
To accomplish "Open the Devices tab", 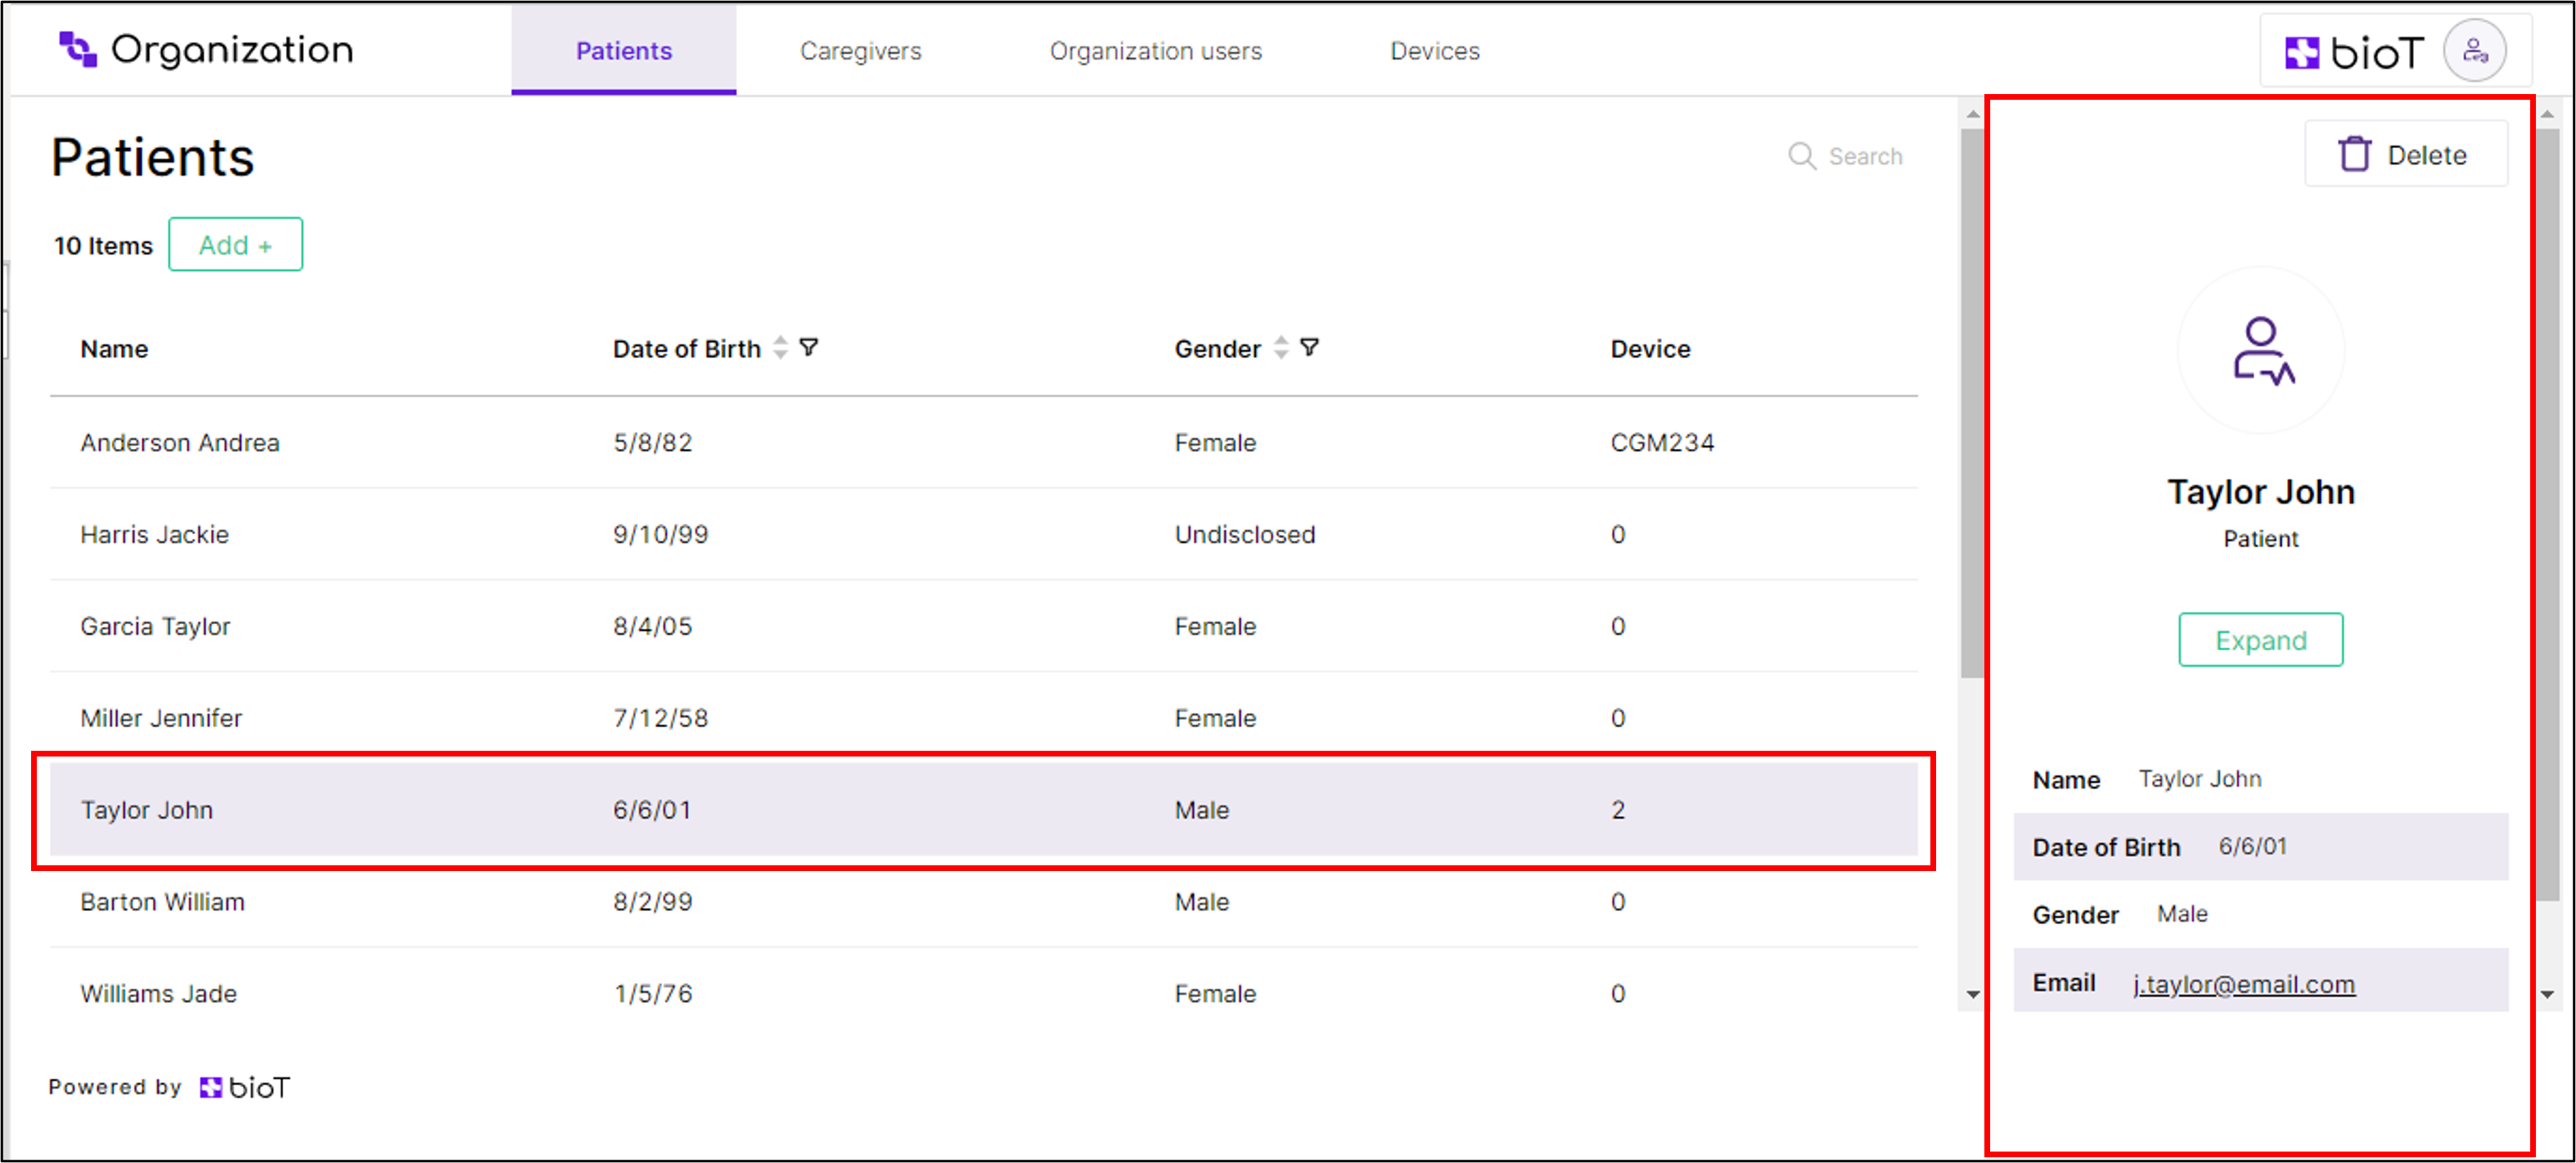I will pyautogui.click(x=1434, y=51).
